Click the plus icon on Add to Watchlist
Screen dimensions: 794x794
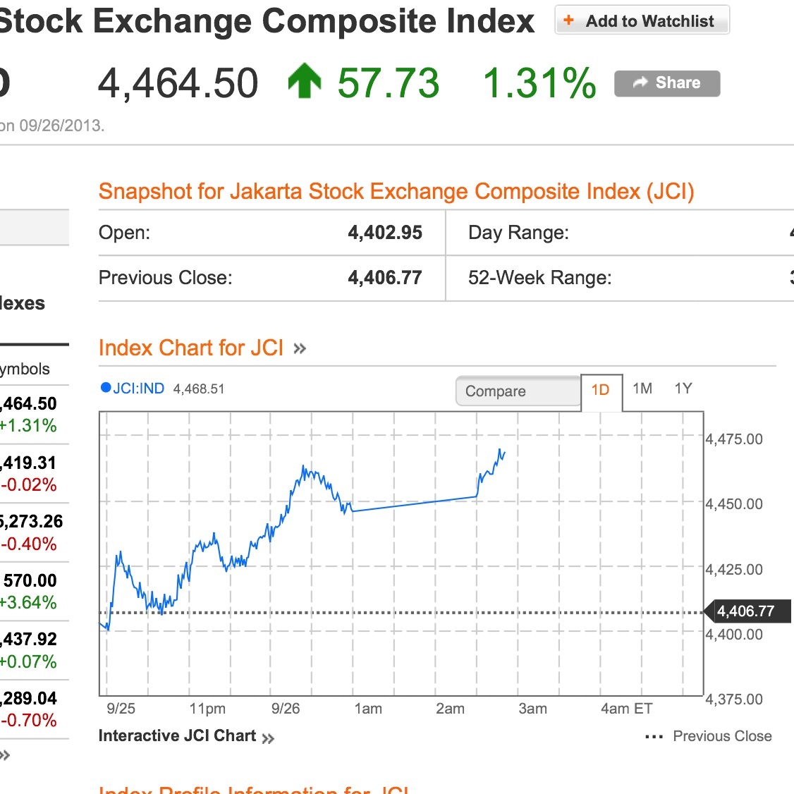(569, 20)
